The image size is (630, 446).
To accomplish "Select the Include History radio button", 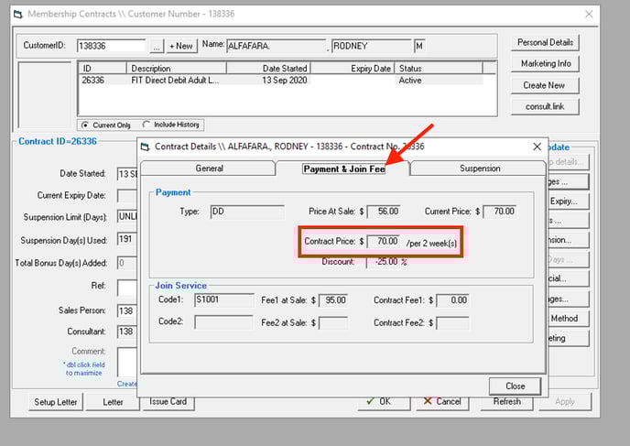I will click(147, 125).
